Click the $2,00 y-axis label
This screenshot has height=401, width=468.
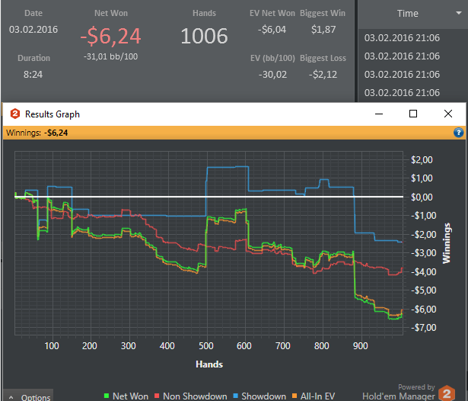(x=422, y=159)
